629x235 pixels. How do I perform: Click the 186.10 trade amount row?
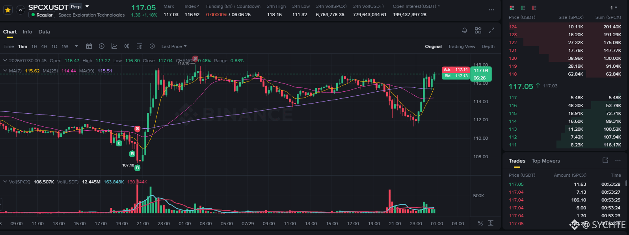pyautogui.click(x=565, y=200)
